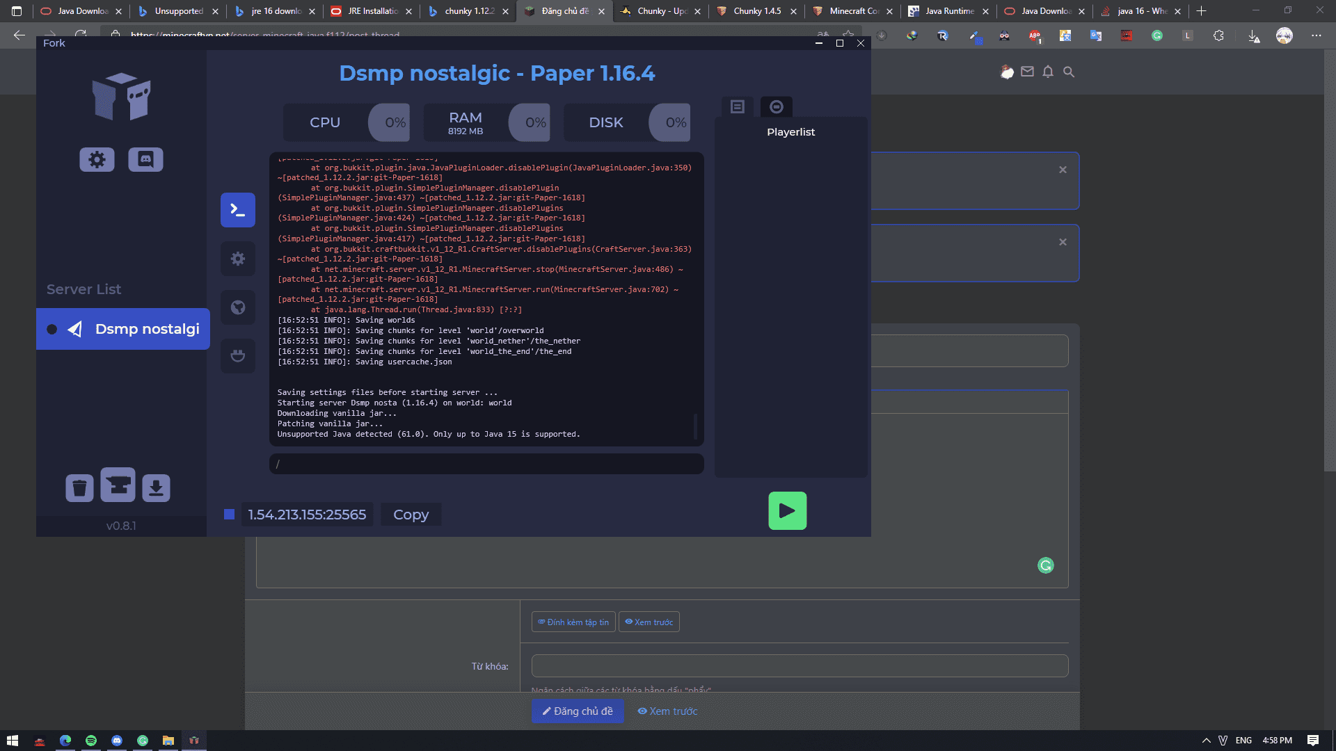
Task: Click the Đăng chủ đề post button
Action: click(578, 711)
